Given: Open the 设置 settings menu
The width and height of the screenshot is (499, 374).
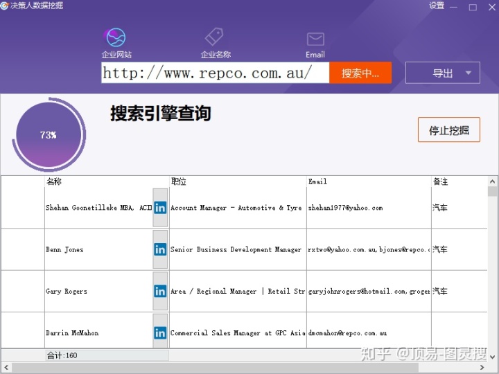Looking at the screenshot, I should coord(437,6).
